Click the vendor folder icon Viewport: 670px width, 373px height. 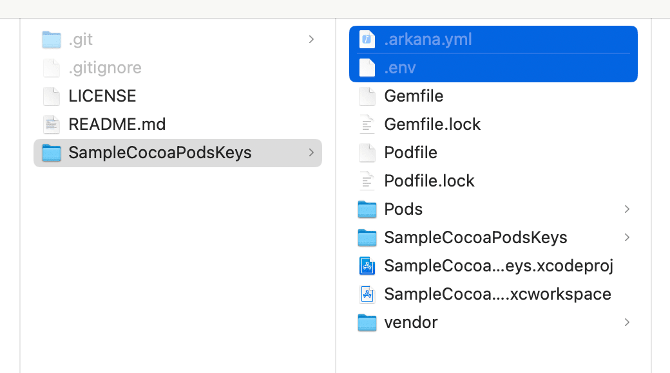(x=367, y=322)
